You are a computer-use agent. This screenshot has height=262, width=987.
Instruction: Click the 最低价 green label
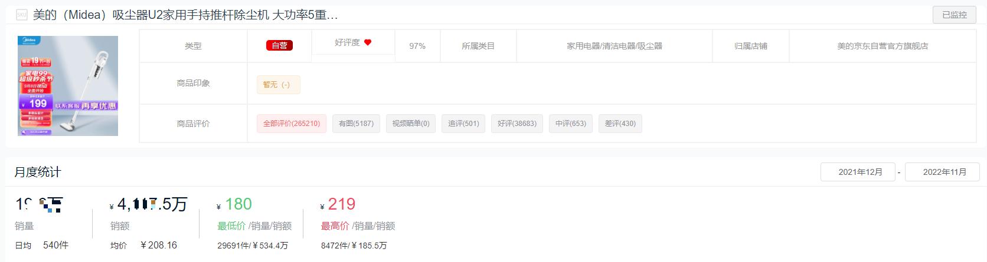(231, 226)
